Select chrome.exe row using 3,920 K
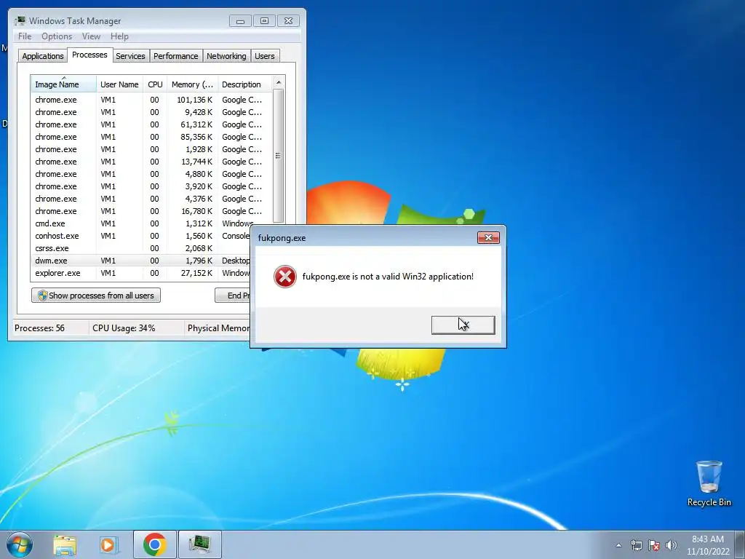This screenshot has width=745, height=559. 151,186
